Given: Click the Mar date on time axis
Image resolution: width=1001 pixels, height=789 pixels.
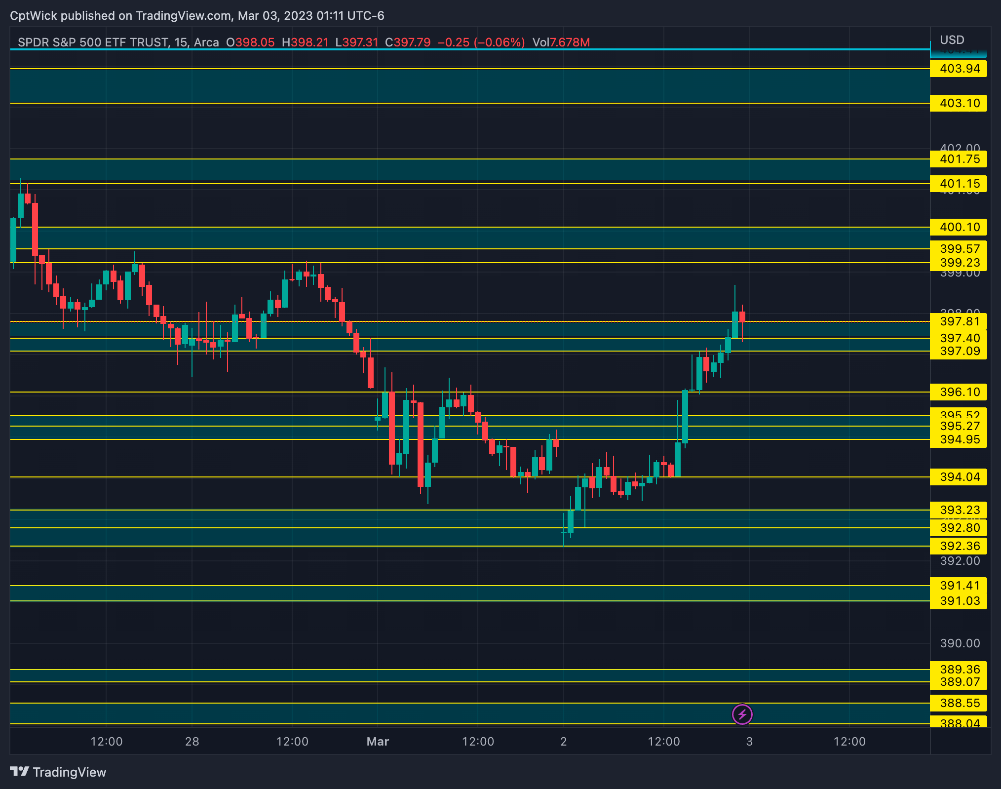Looking at the screenshot, I should (x=378, y=742).
